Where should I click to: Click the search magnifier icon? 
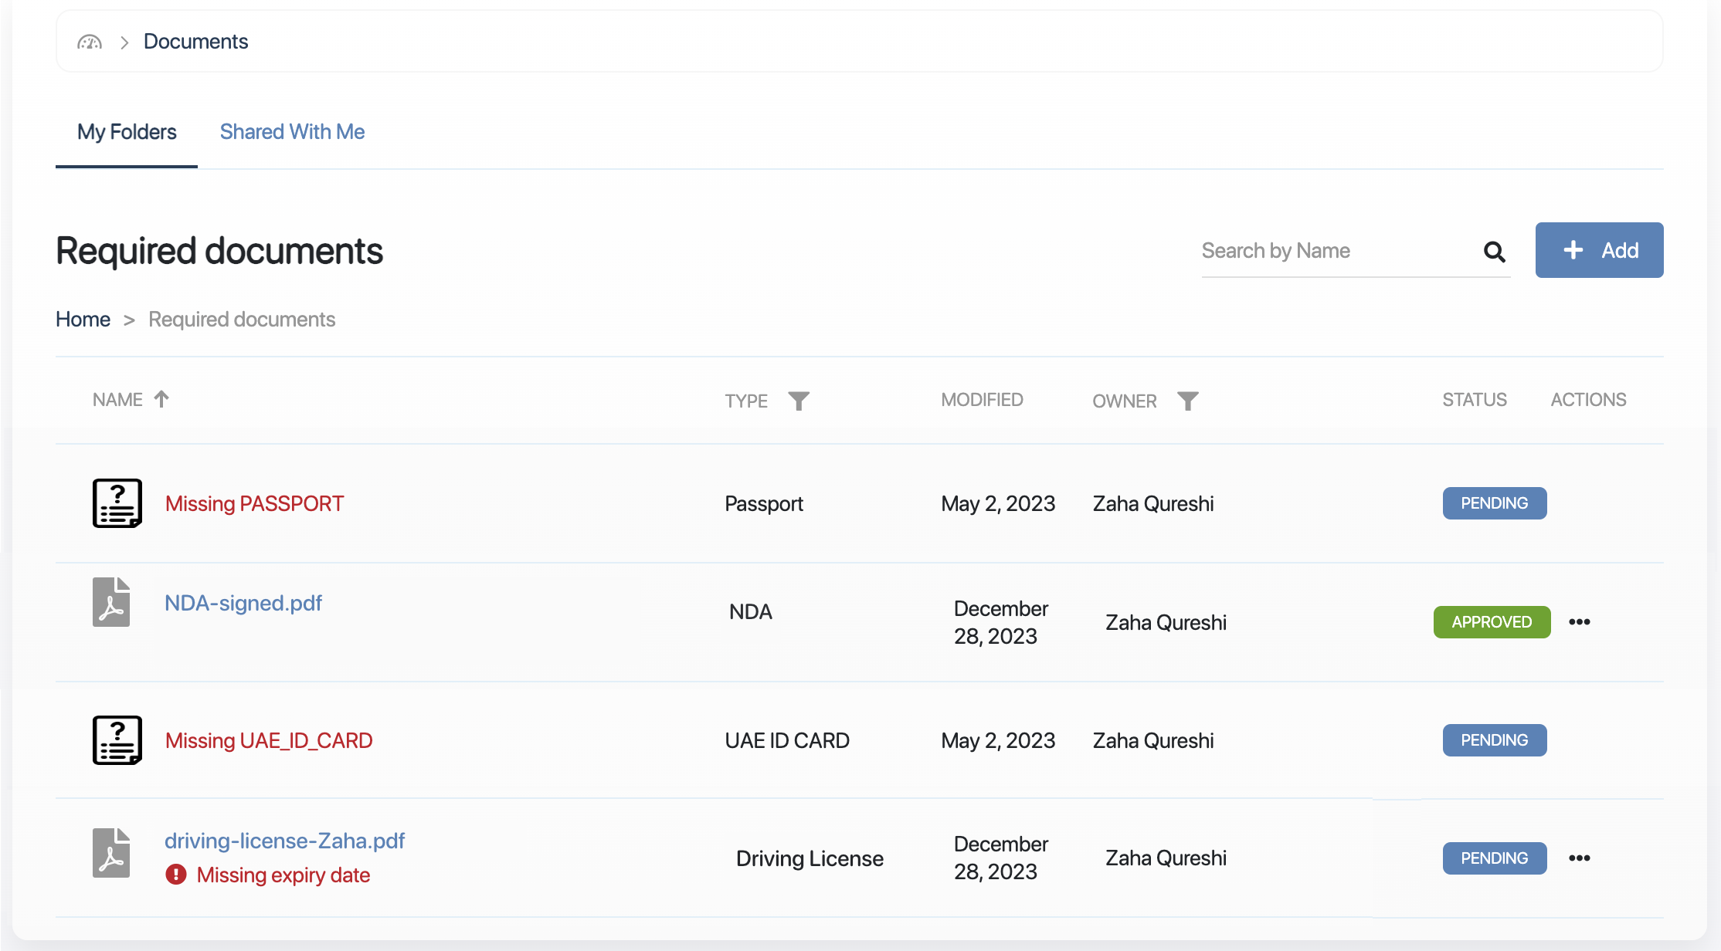(1494, 252)
